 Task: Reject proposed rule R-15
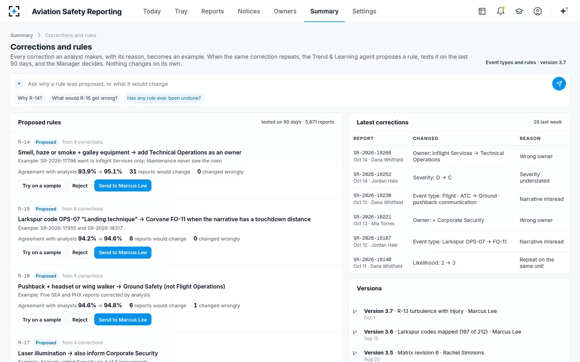pyautogui.click(x=80, y=253)
